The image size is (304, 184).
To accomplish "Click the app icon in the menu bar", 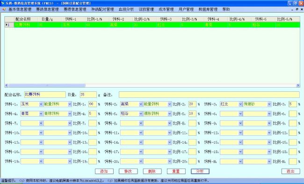I will [4, 9].
